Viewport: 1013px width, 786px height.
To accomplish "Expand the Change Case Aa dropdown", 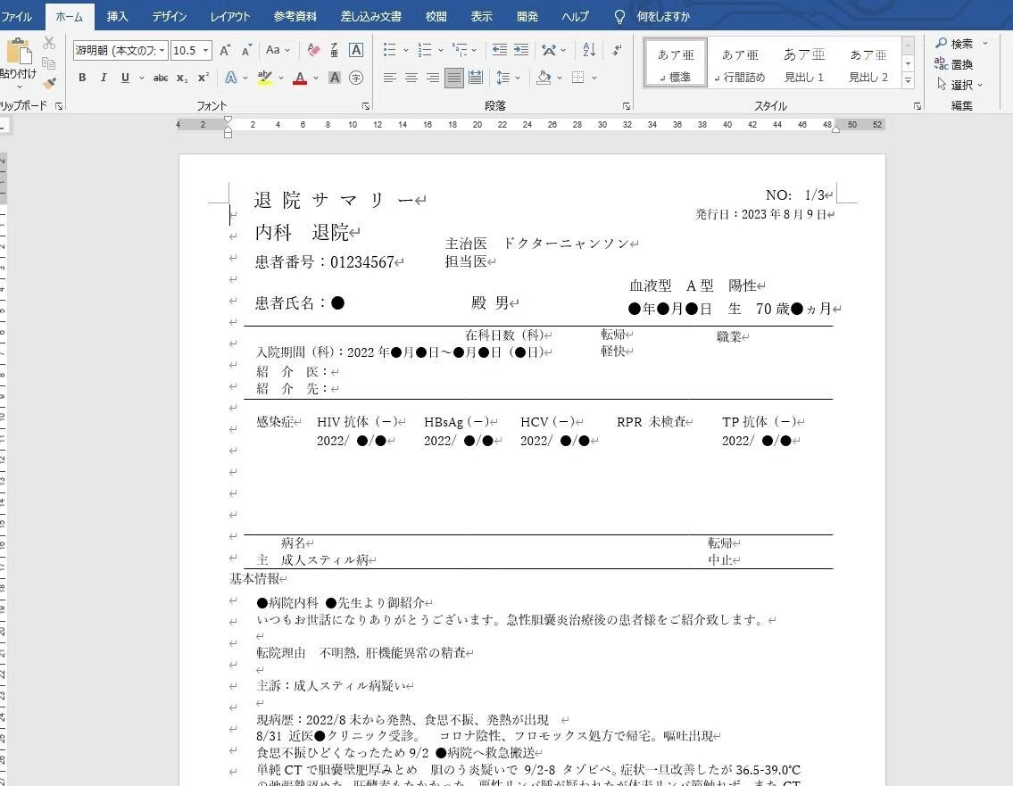I will pyautogui.click(x=286, y=50).
